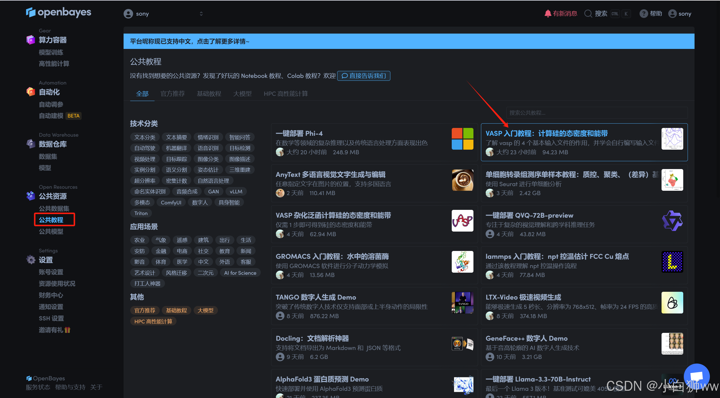Viewport: 720px width, 398px height.
Task: Toggle the AI for Science tag filter
Action: pyautogui.click(x=240, y=273)
